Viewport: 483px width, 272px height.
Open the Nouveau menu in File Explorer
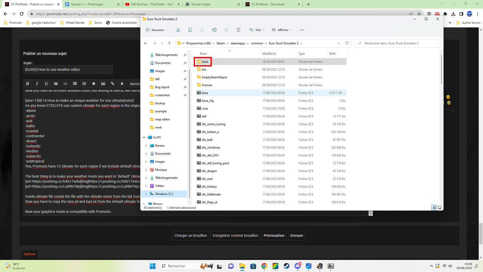[x=156, y=29]
